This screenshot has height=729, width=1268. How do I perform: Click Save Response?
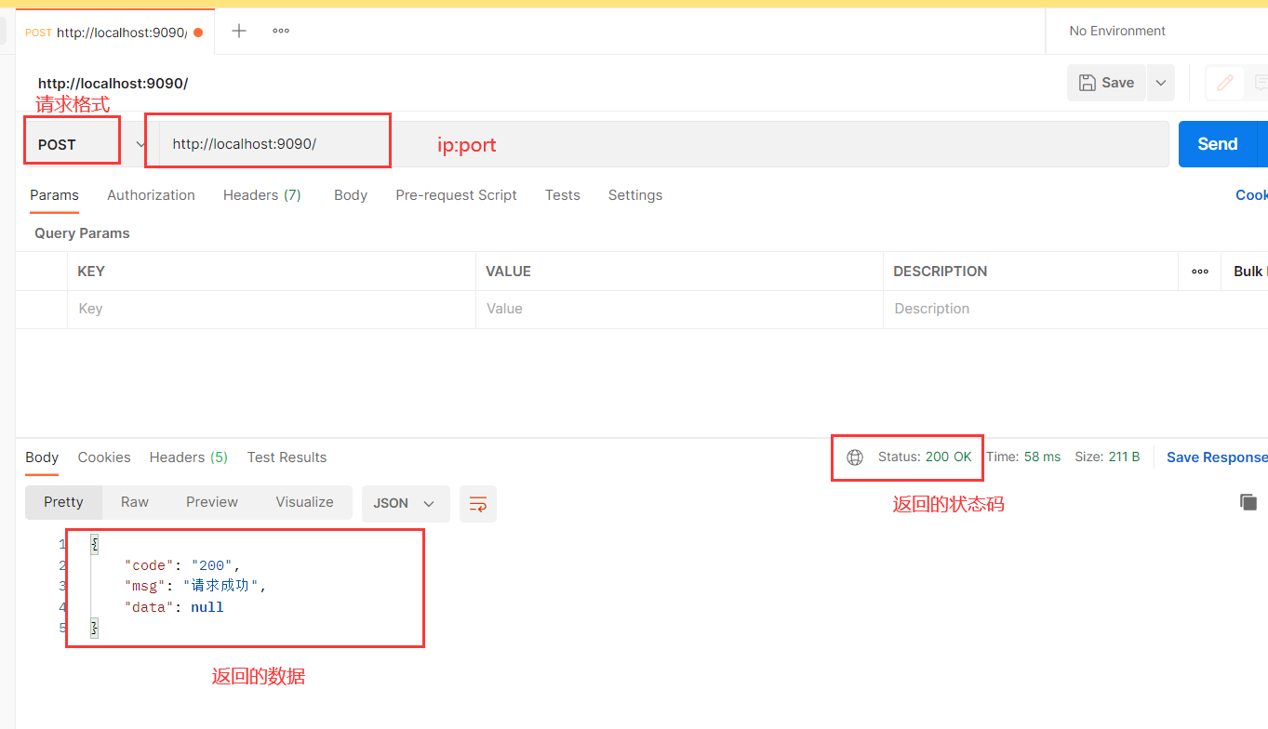click(x=1217, y=457)
